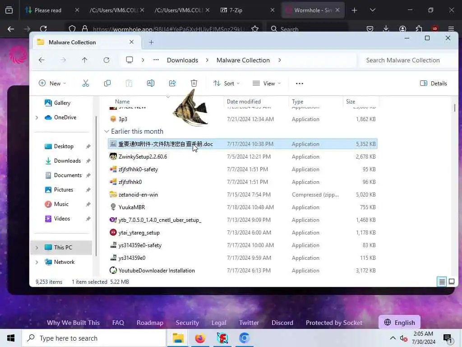This screenshot has width=462, height=347.
Task: Go up one folder level
Action: tap(84, 60)
